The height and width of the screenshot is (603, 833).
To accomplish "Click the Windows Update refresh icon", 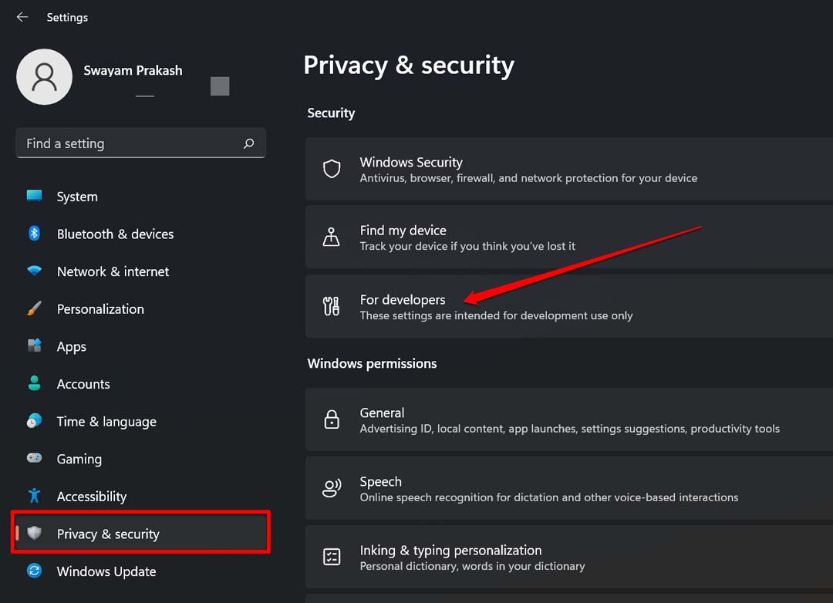I will pyautogui.click(x=35, y=571).
